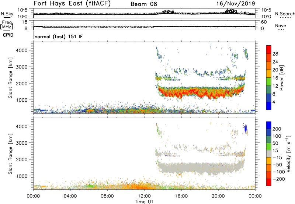The height and width of the screenshot is (204, 295).
Task: Click '4000' on the power panel range axis
Action: 22,50
